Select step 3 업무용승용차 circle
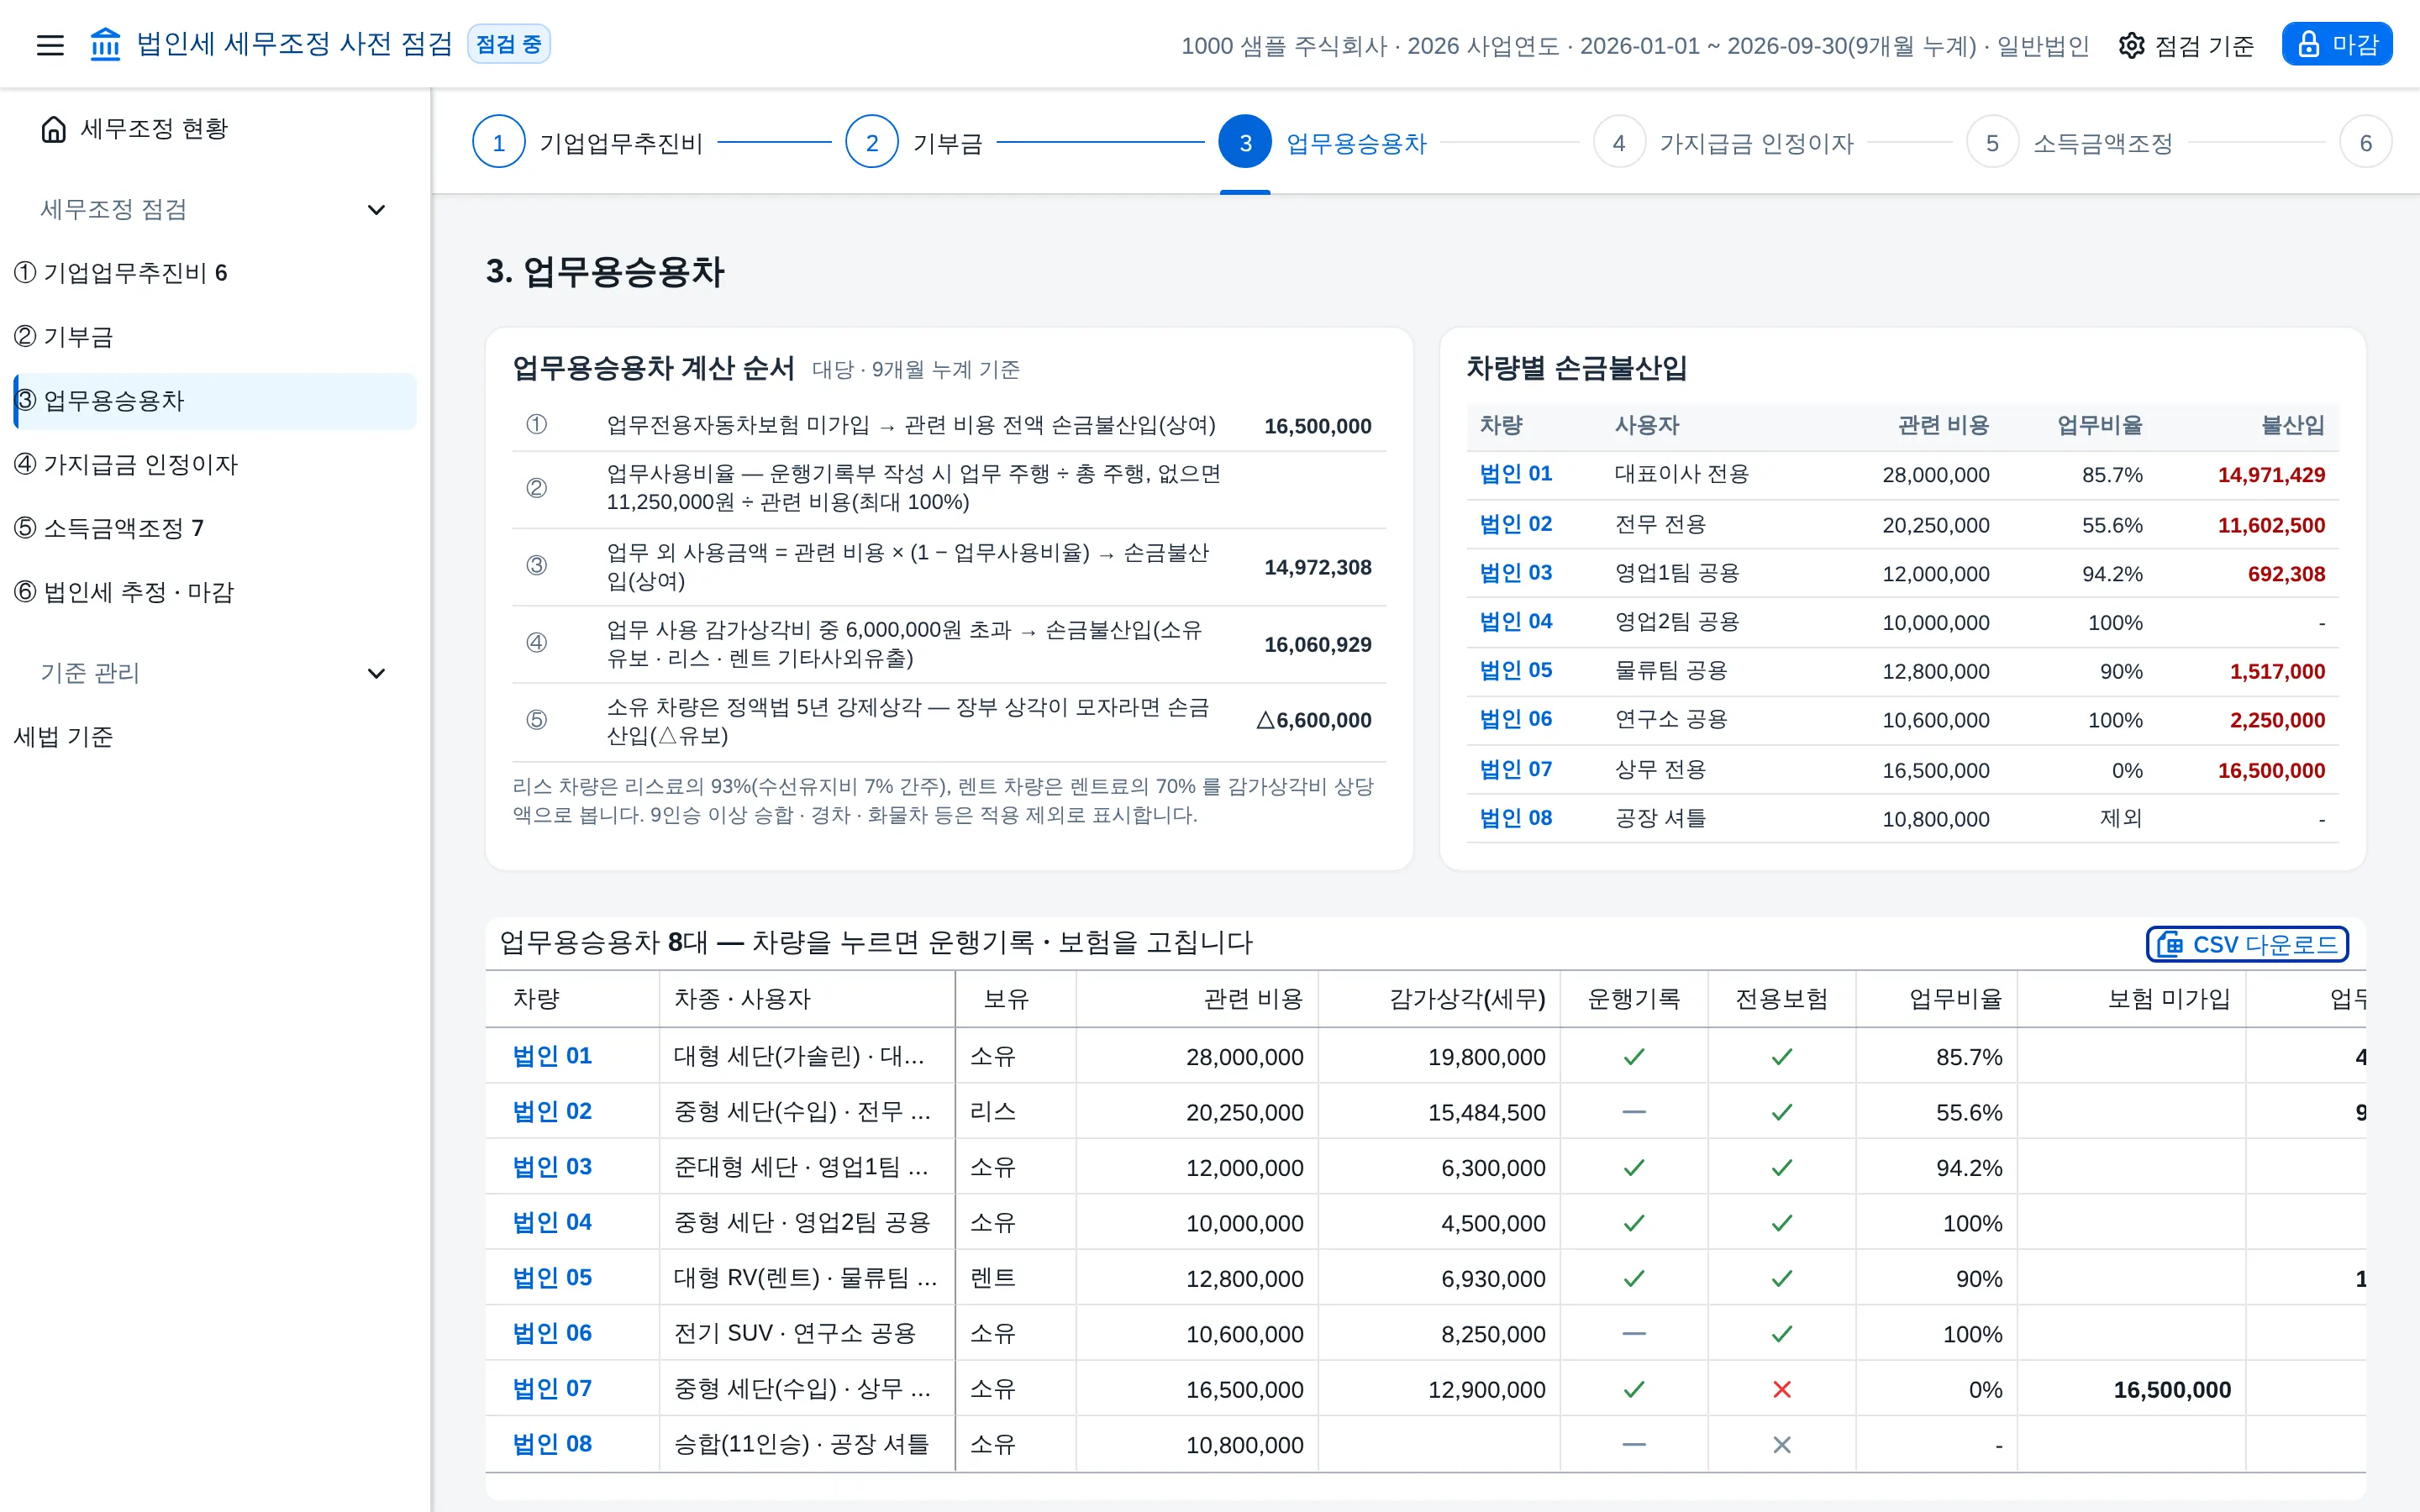Image resolution: width=2420 pixels, height=1512 pixels. coord(1245,143)
